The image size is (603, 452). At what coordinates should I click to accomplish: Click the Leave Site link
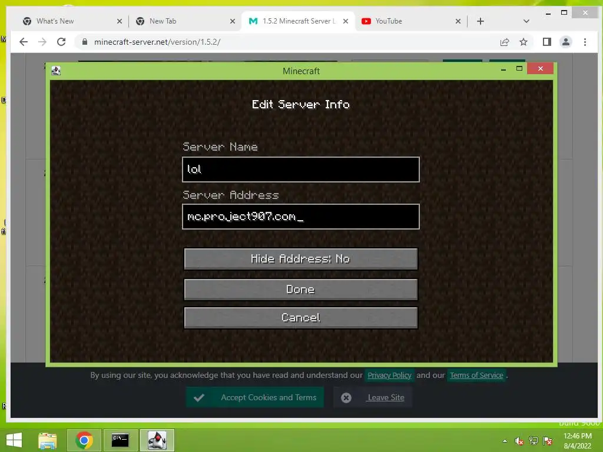386,397
